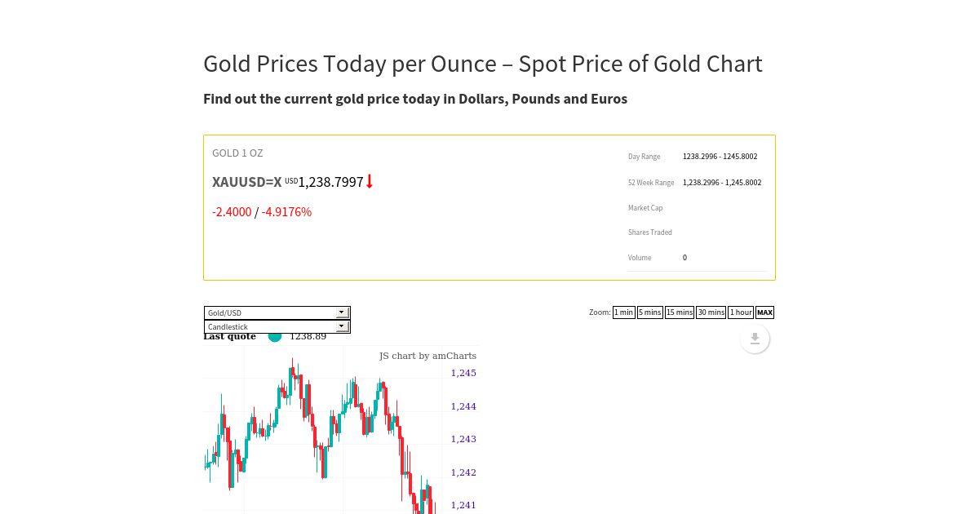The height and width of the screenshot is (514, 979).
Task: Select the MAX zoom option
Action: click(x=764, y=312)
